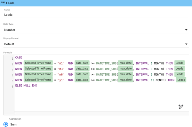The image size is (192, 127).
Task: Click the Name input field containing Leads
Action: pos(96,15)
